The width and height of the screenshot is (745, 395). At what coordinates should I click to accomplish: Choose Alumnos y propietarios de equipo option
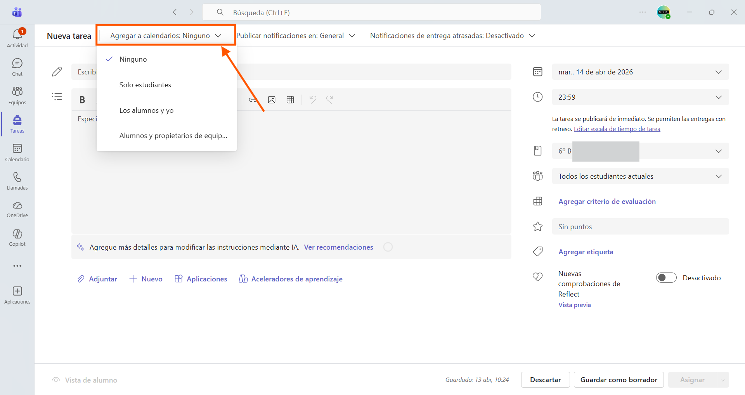[x=166, y=136]
